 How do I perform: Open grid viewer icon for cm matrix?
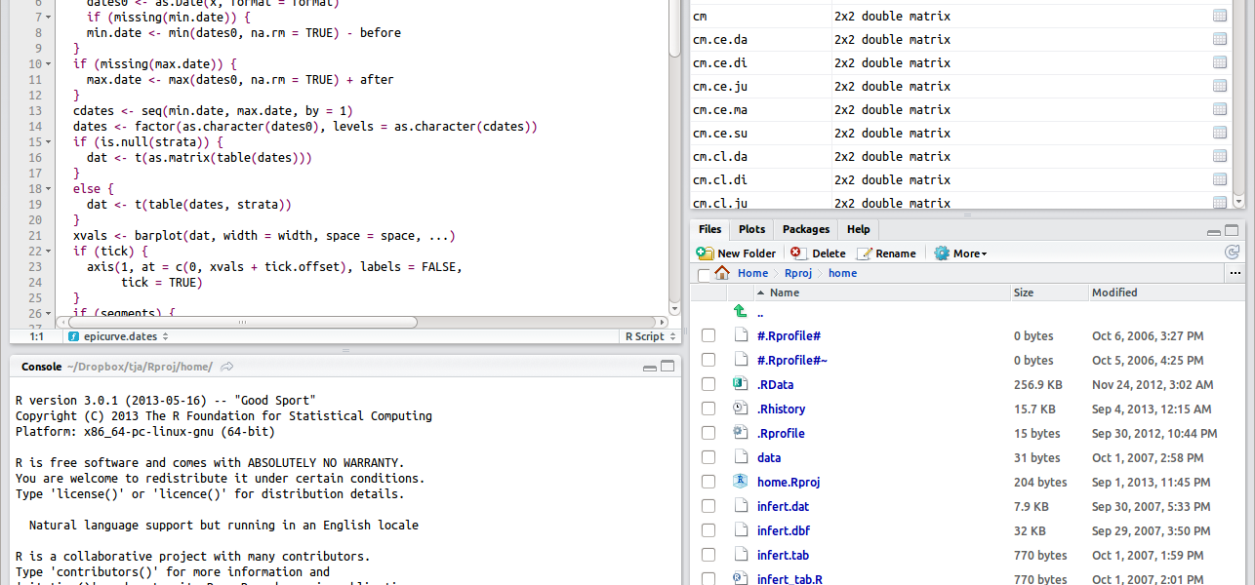coord(1220,17)
